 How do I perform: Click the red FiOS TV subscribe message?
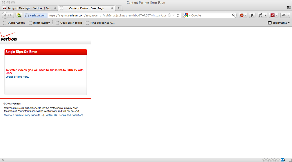click(44, 72)
